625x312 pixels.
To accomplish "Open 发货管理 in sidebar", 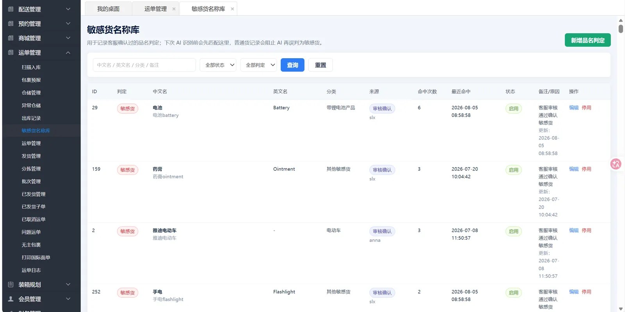I will click(x=31, y=156).
